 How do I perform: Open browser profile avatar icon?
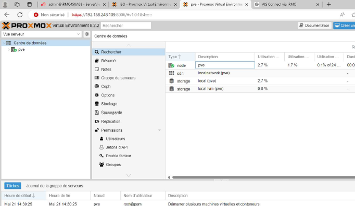coord(5,4)
